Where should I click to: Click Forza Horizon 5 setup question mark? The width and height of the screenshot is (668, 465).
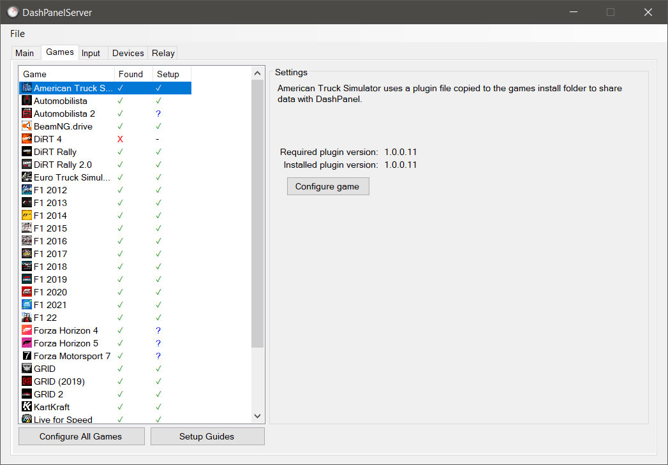(x=158, y=343)
